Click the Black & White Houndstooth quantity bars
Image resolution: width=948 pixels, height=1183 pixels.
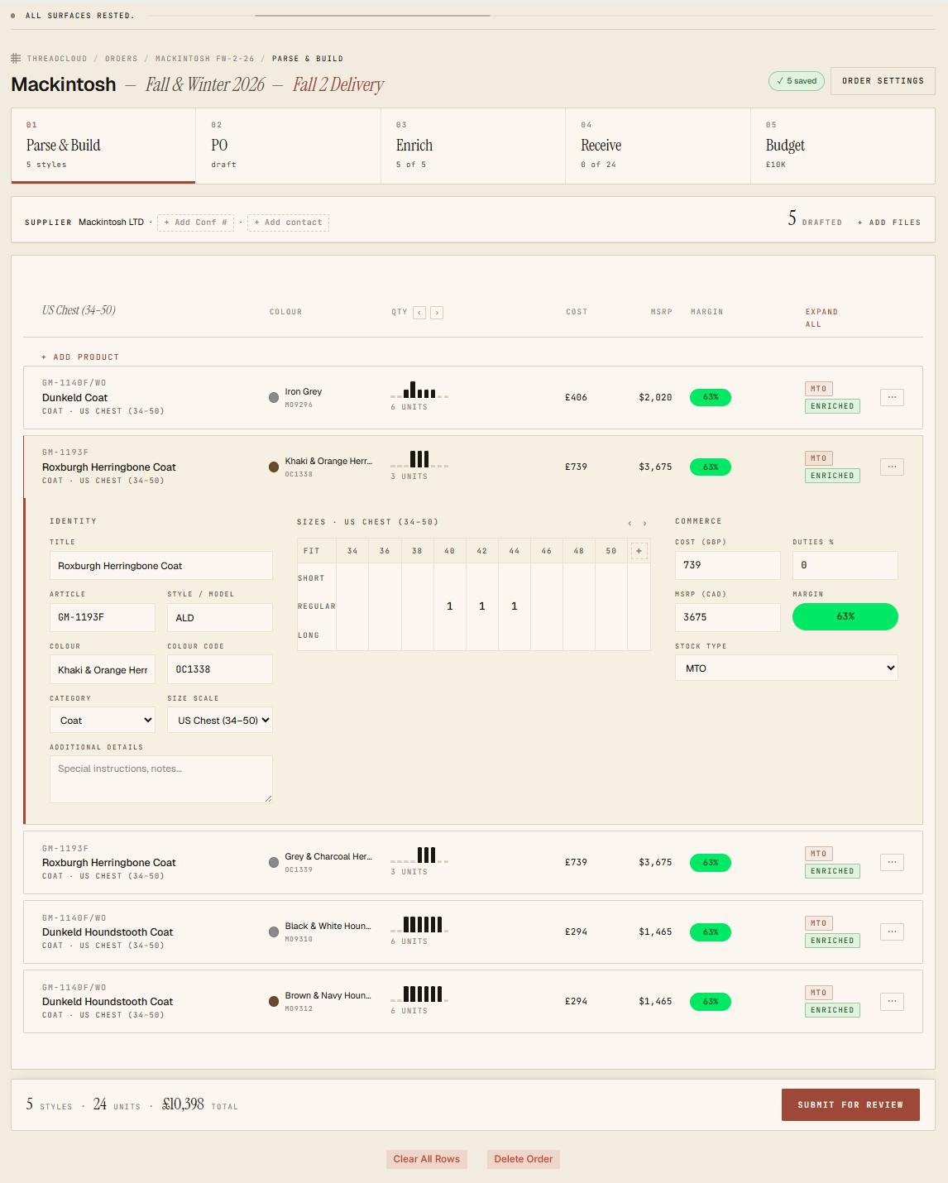[419, 924]
